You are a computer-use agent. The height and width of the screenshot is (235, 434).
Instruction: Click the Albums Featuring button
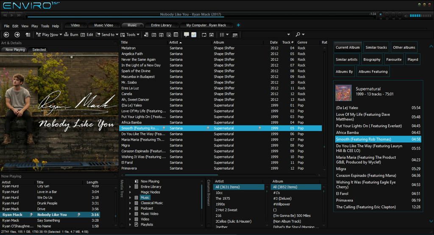pyautogui.click(x=373, y=72)
